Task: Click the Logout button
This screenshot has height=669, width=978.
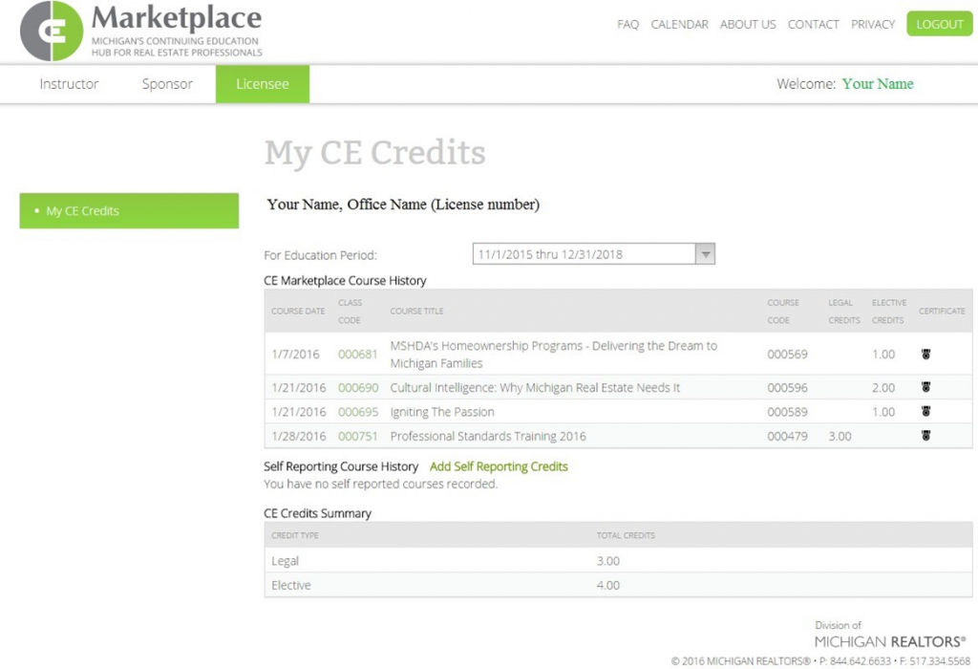Action: [940, 24]
